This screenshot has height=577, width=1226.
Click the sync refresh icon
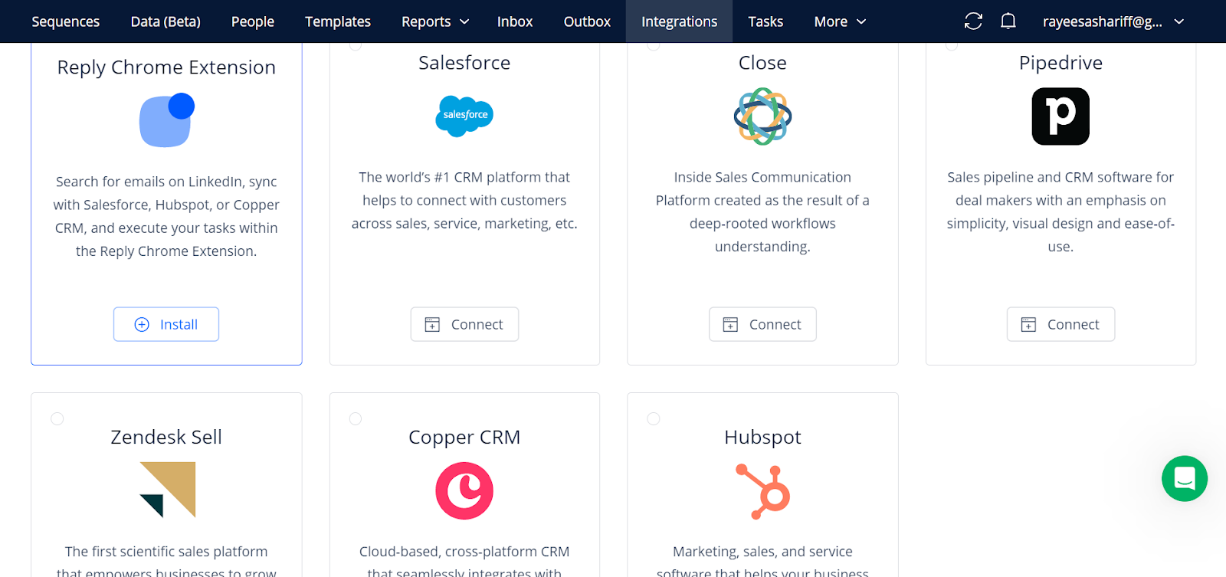tap(973, 21)
